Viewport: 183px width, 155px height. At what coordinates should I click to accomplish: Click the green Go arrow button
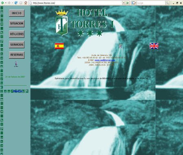pos(128,3)
